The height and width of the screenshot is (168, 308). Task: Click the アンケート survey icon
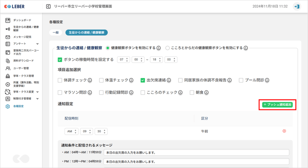tap(8, 44)
